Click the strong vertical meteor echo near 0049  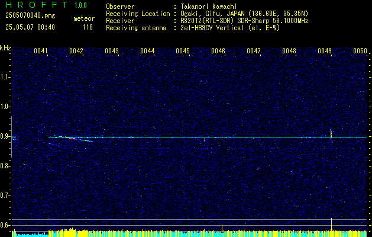click(x=331, y=136)
